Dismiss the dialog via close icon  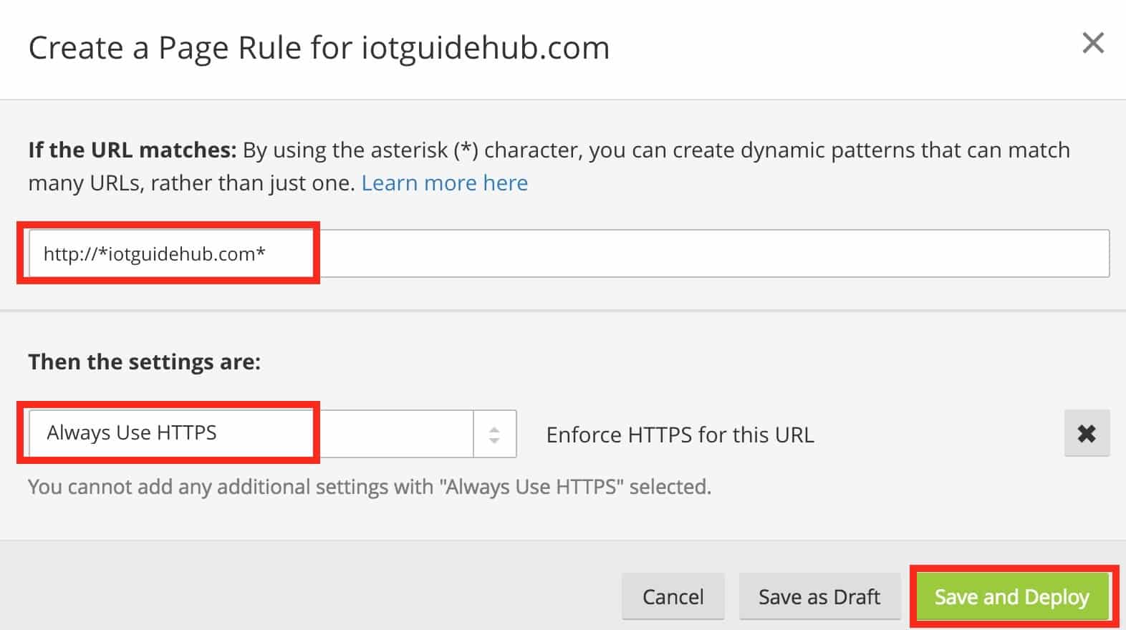tap(1093, 43)
